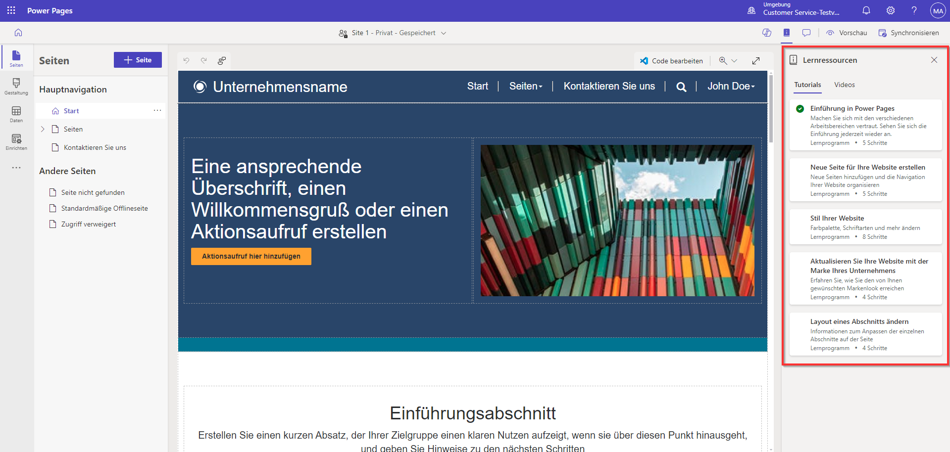The width and height of the screenshot is (950, 452).
Task: Open Einführung in Power Pages tutorial
Action: 865,125
